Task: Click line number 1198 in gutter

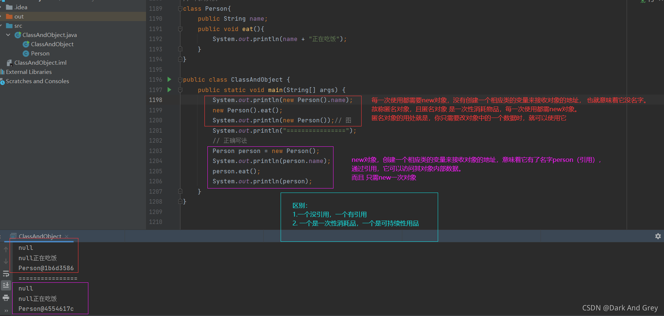Action: tap(155, 100)
